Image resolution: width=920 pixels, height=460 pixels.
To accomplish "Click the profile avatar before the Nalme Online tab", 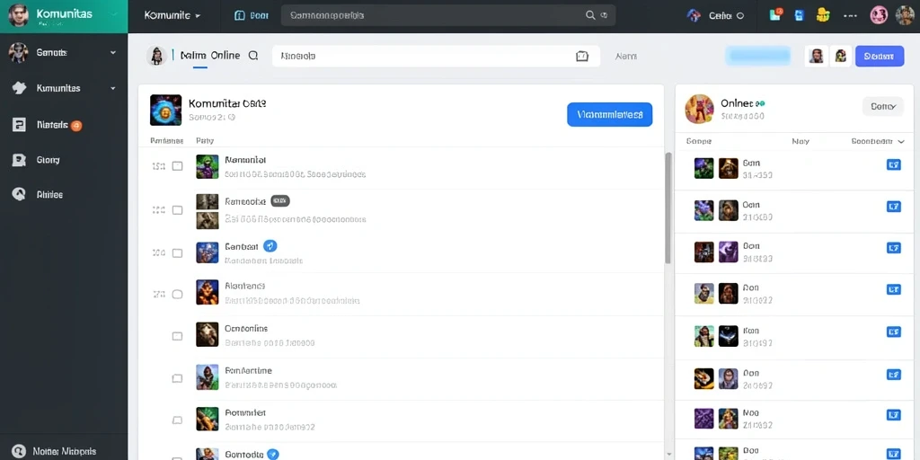I will click(156, 56).
